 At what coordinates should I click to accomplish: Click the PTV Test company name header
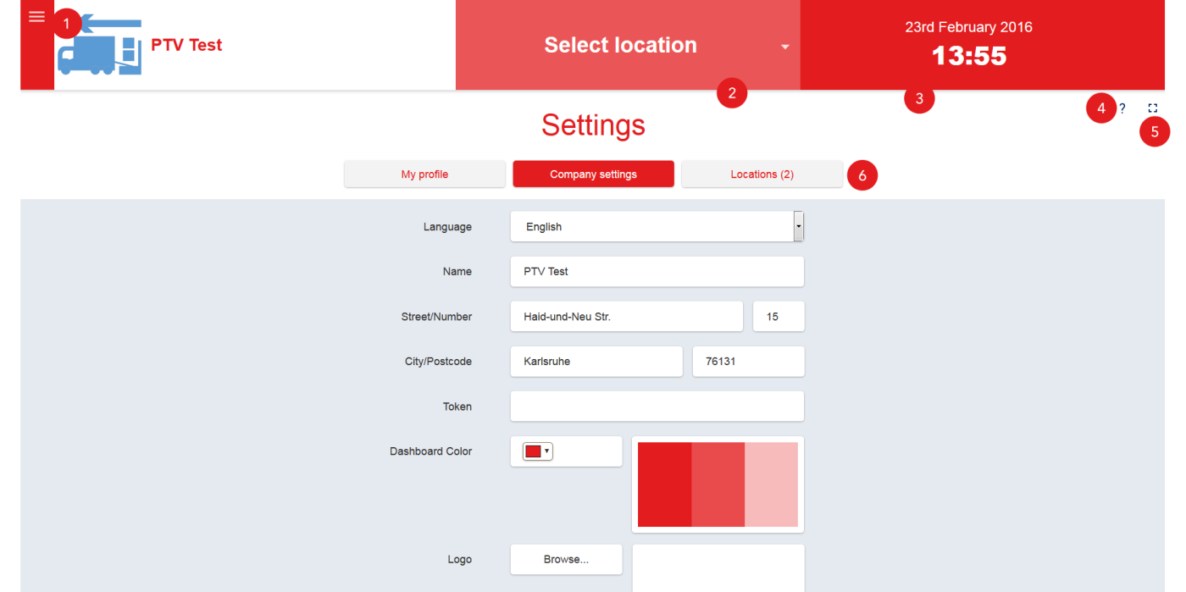coord(186,46)
